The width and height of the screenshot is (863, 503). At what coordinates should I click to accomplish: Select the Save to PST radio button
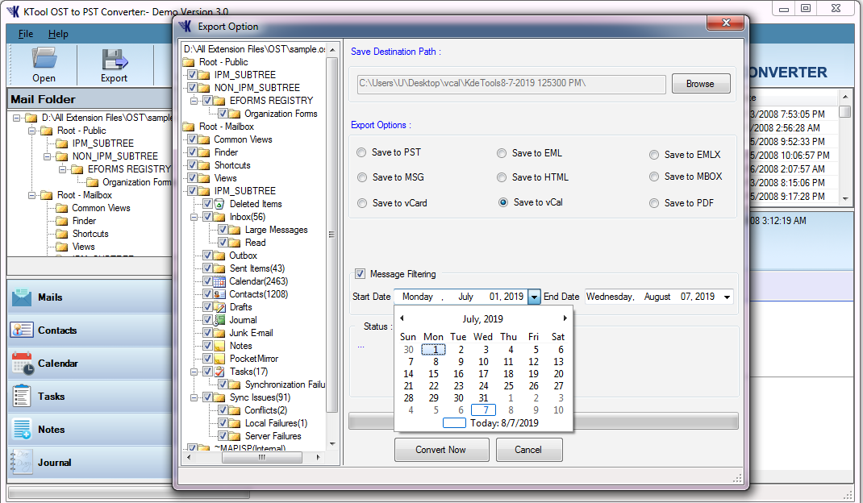coord(361,152)
